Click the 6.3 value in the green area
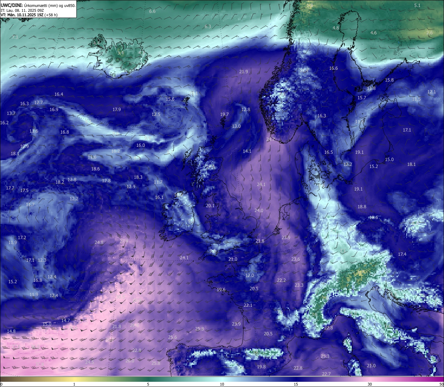The height and width of the screenshot is (387, 444). (208, 27)
